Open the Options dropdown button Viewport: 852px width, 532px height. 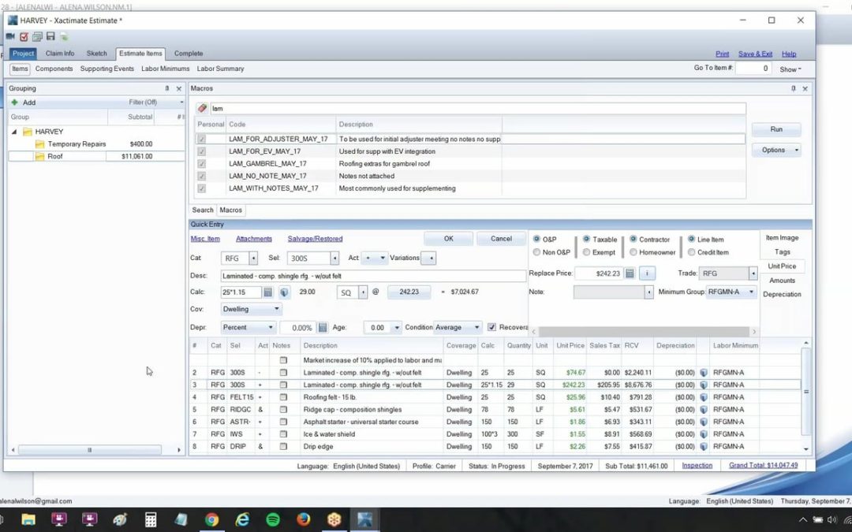(776, 150)
